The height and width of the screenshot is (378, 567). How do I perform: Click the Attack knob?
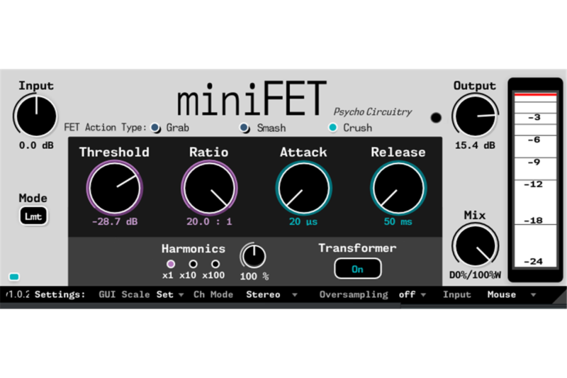coord(303,189)
